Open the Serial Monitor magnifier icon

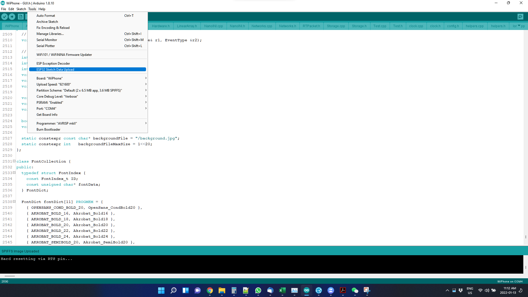tap(520, 17)
